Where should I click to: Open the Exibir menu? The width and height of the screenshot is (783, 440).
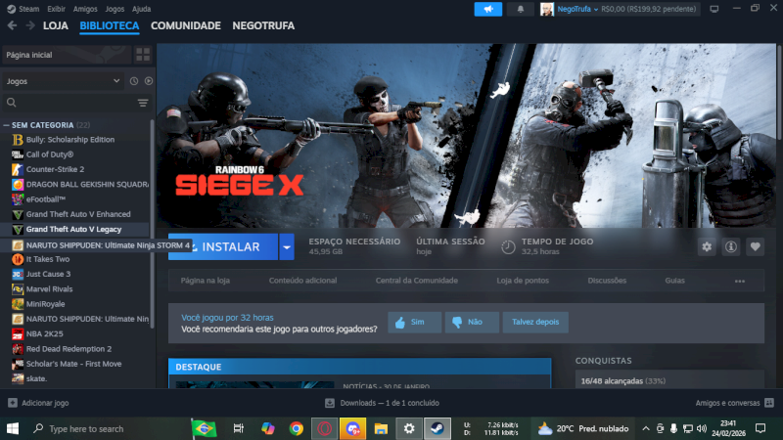click(56, 9)
